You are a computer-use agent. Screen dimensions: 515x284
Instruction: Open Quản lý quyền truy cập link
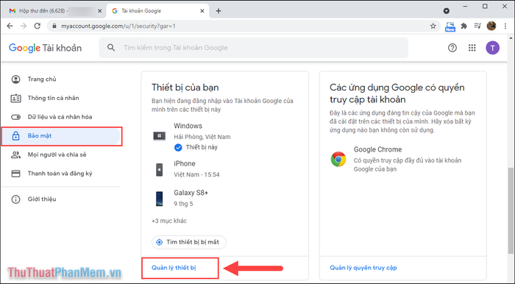tap(363, 268)
